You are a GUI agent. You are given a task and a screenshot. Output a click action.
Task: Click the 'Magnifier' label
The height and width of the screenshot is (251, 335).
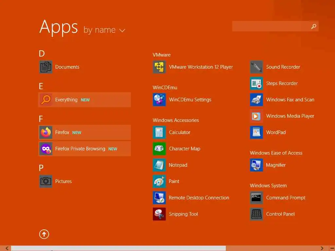pyautogui.click(x=275, y=165)
